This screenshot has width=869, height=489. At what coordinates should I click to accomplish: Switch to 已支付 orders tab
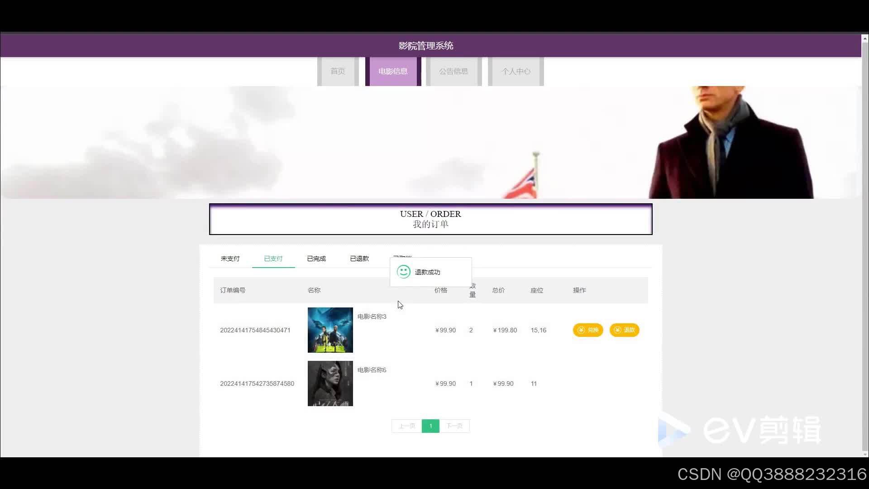pos(273,259)
